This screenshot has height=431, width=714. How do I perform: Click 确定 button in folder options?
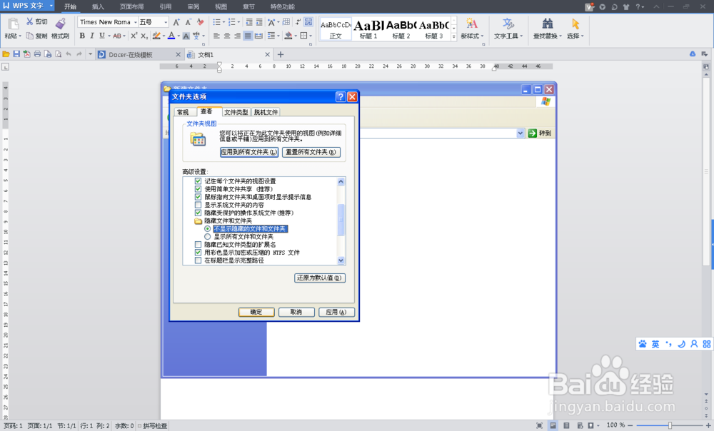pos(256,312)
